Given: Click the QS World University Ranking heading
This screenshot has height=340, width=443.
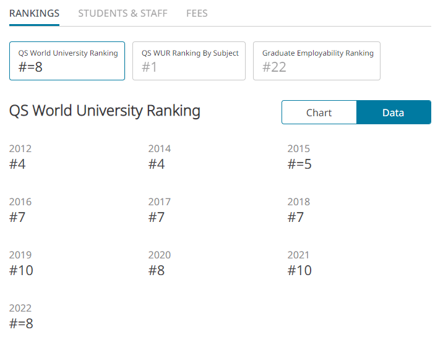Looking at the screenshot, I should pyautogui.click(x=105, y=111).
